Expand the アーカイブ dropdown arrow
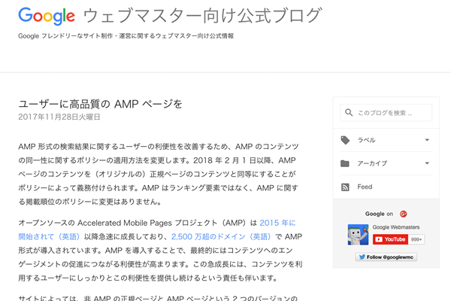451x301 pixels. tap(427, 163)
